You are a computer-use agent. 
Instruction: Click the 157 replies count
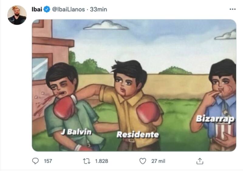[48, 161]
